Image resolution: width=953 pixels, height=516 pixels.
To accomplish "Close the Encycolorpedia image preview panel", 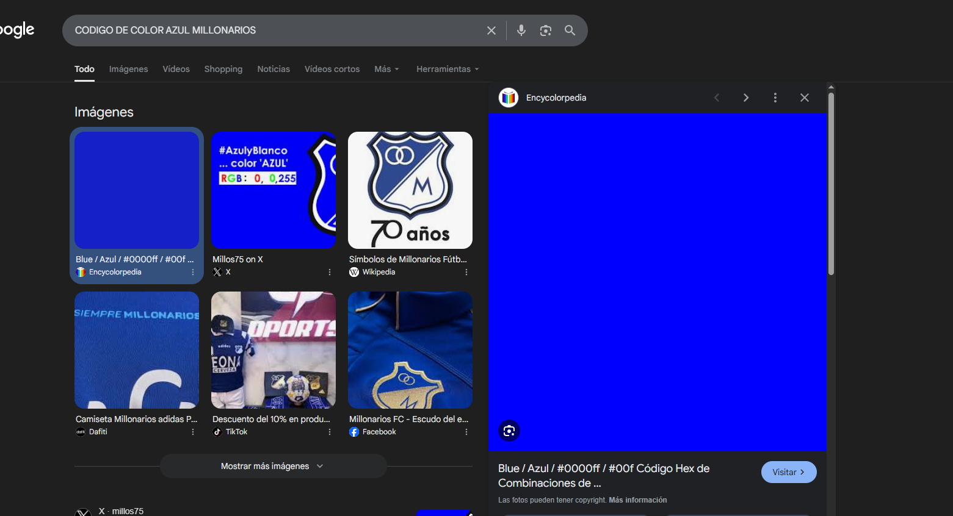I will pos(805,98).
